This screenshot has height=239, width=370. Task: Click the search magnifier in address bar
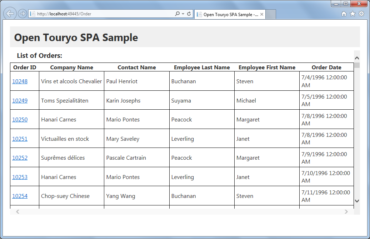click(177, 14)
